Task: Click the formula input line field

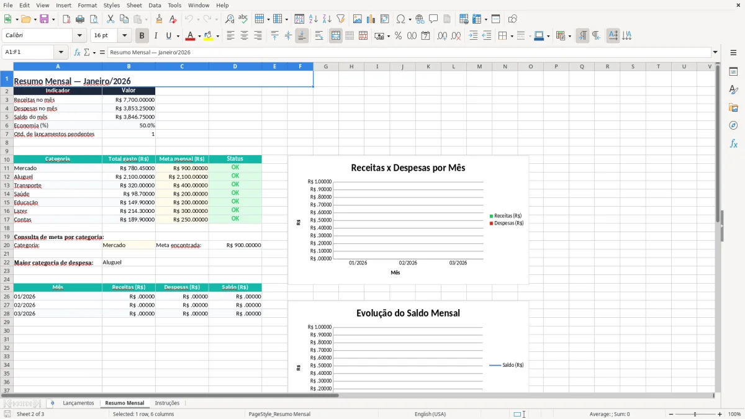Action: (x=409, y=53)
